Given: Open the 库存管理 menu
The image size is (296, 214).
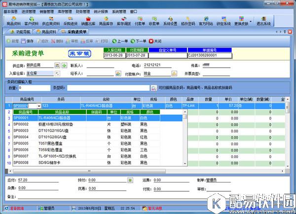Looking at the screenshot, I should point(65,11).
